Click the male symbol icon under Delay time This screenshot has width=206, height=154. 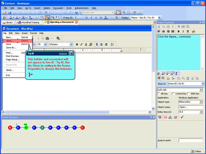click(182, 117)
